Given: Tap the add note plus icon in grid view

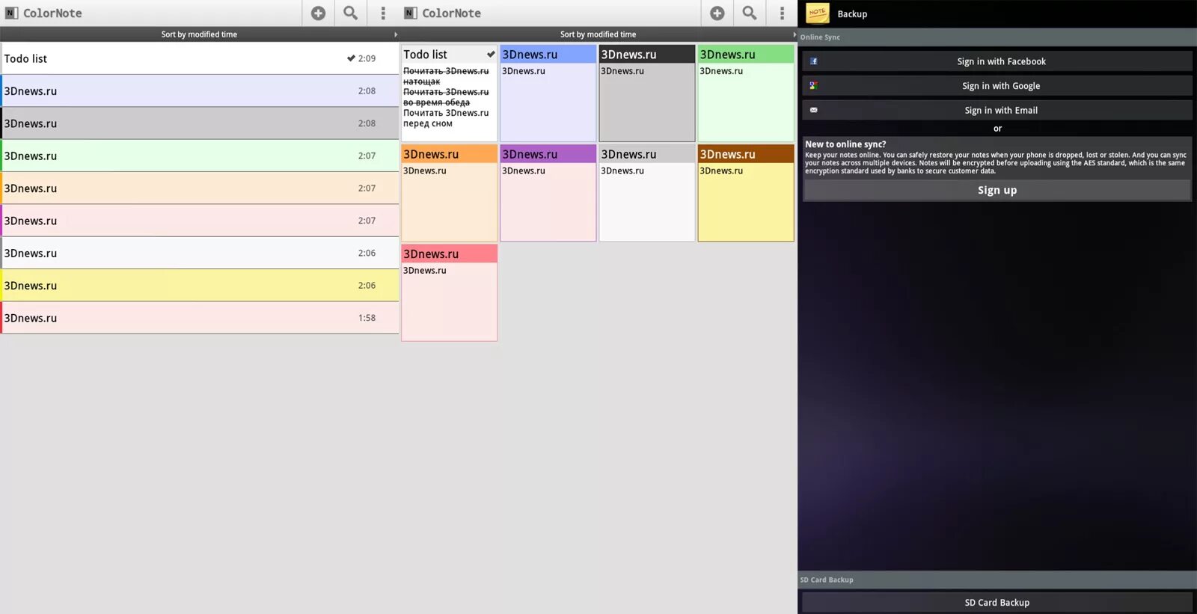Looking at the screenshot, I should coord(717,13).
